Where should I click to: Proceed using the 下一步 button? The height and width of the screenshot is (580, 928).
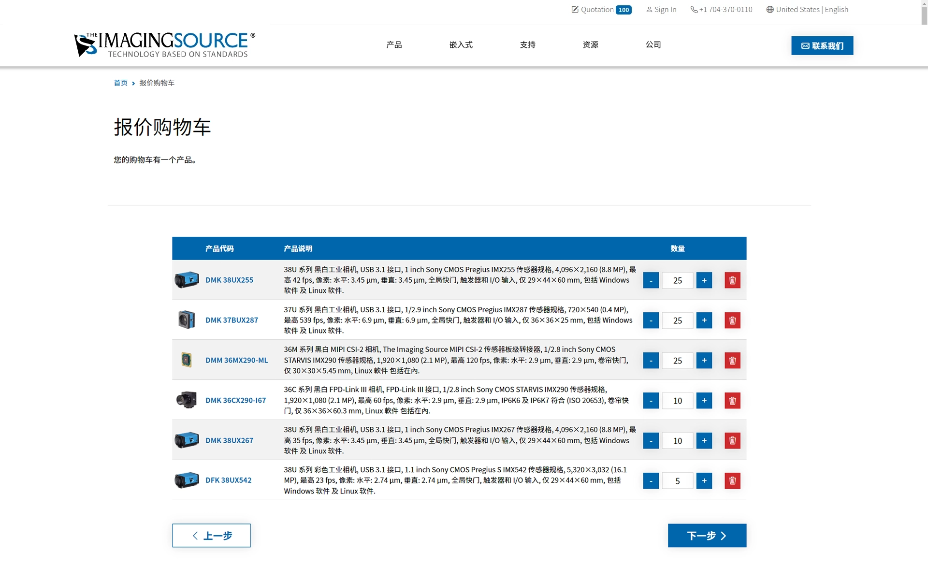[x=707, y=536]
